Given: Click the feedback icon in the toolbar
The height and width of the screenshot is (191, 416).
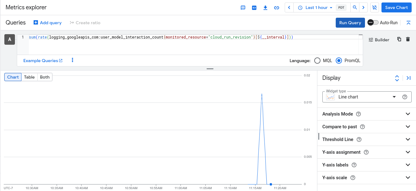Looking at the screenshot, I should 243,7.
